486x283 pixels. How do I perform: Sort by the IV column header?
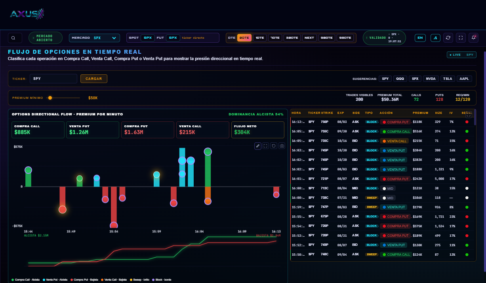[x=451, y=113]
